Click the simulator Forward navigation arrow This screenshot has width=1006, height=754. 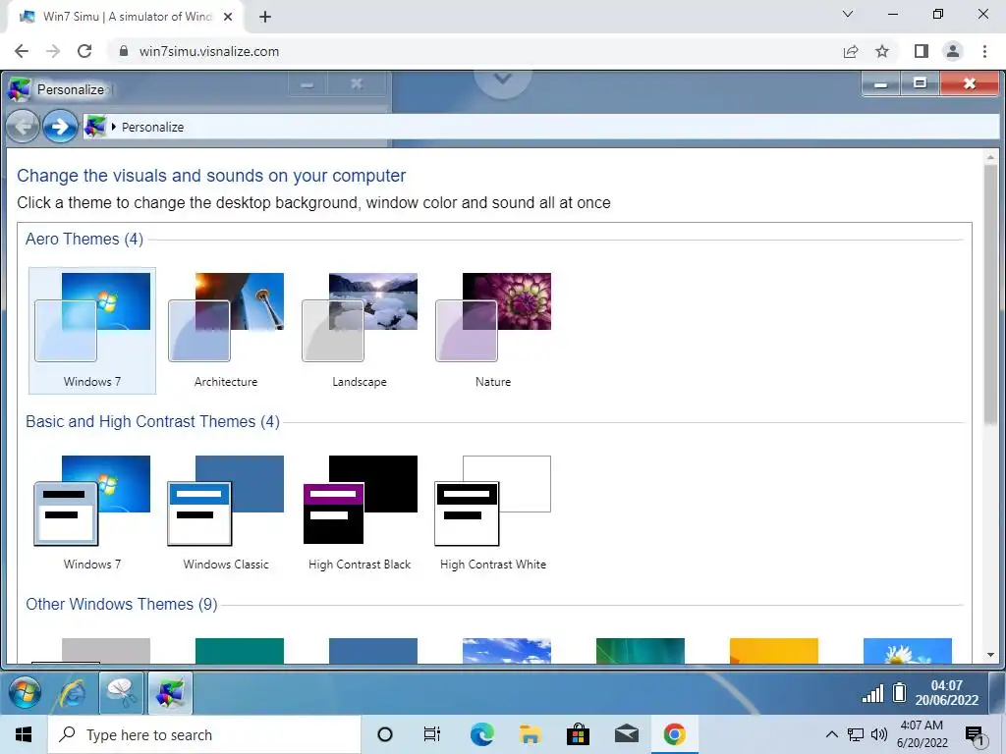click(x=60, y=127)
